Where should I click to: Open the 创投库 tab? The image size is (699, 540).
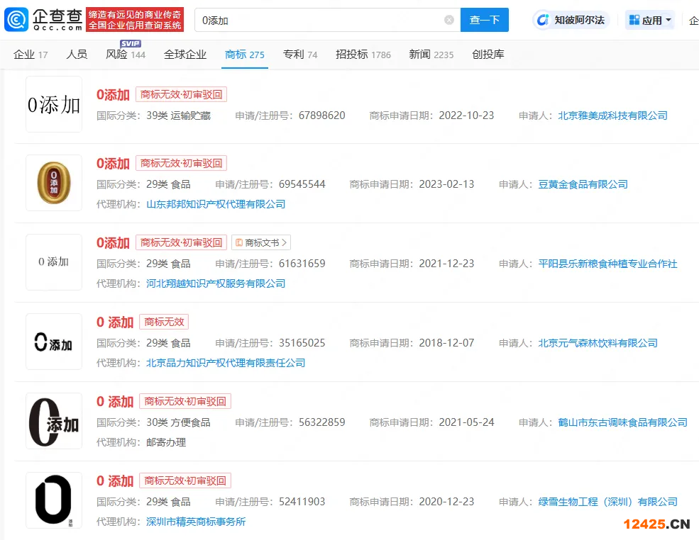(488, 55)
